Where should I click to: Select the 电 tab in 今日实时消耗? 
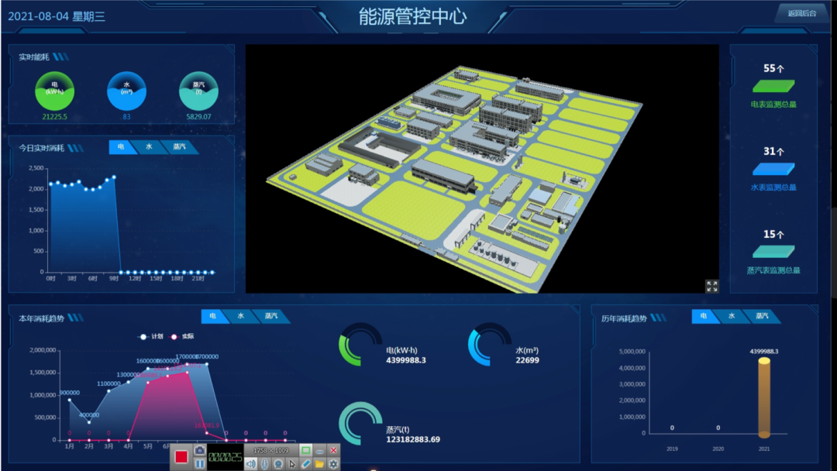pyautogui.click(x=121, y=146)
